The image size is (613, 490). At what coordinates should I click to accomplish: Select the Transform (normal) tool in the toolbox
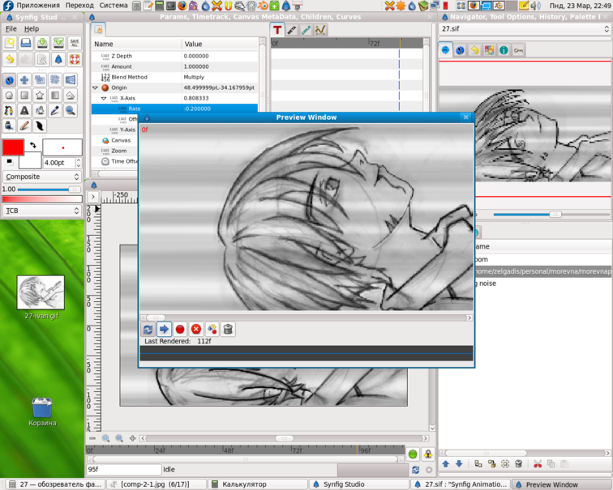10,80
